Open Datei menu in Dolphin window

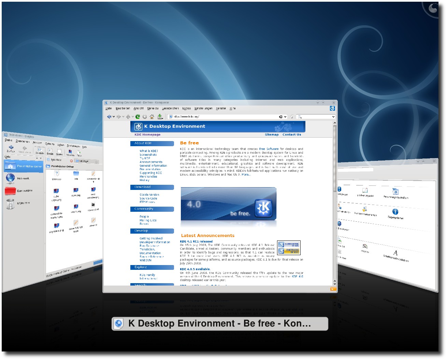tap(8, 140)
